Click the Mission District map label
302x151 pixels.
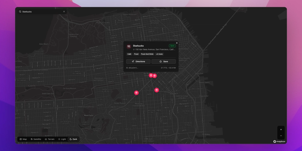coord(151,111)
